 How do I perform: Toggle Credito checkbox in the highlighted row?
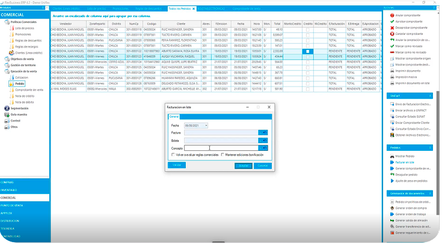pyautogui.click(x=307, y=52)
